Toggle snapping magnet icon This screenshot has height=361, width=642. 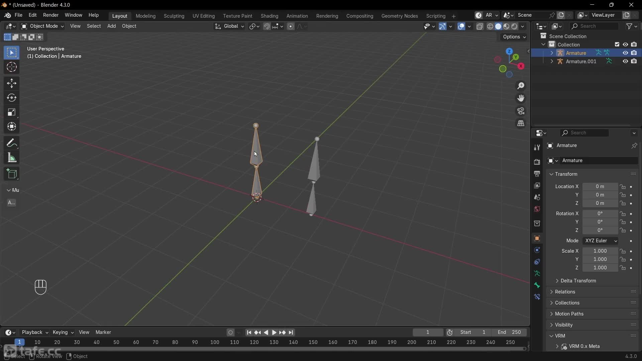(x=266, y=26)
